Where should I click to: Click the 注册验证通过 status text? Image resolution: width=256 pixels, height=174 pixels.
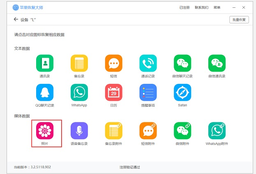click(x=130, y=167)
